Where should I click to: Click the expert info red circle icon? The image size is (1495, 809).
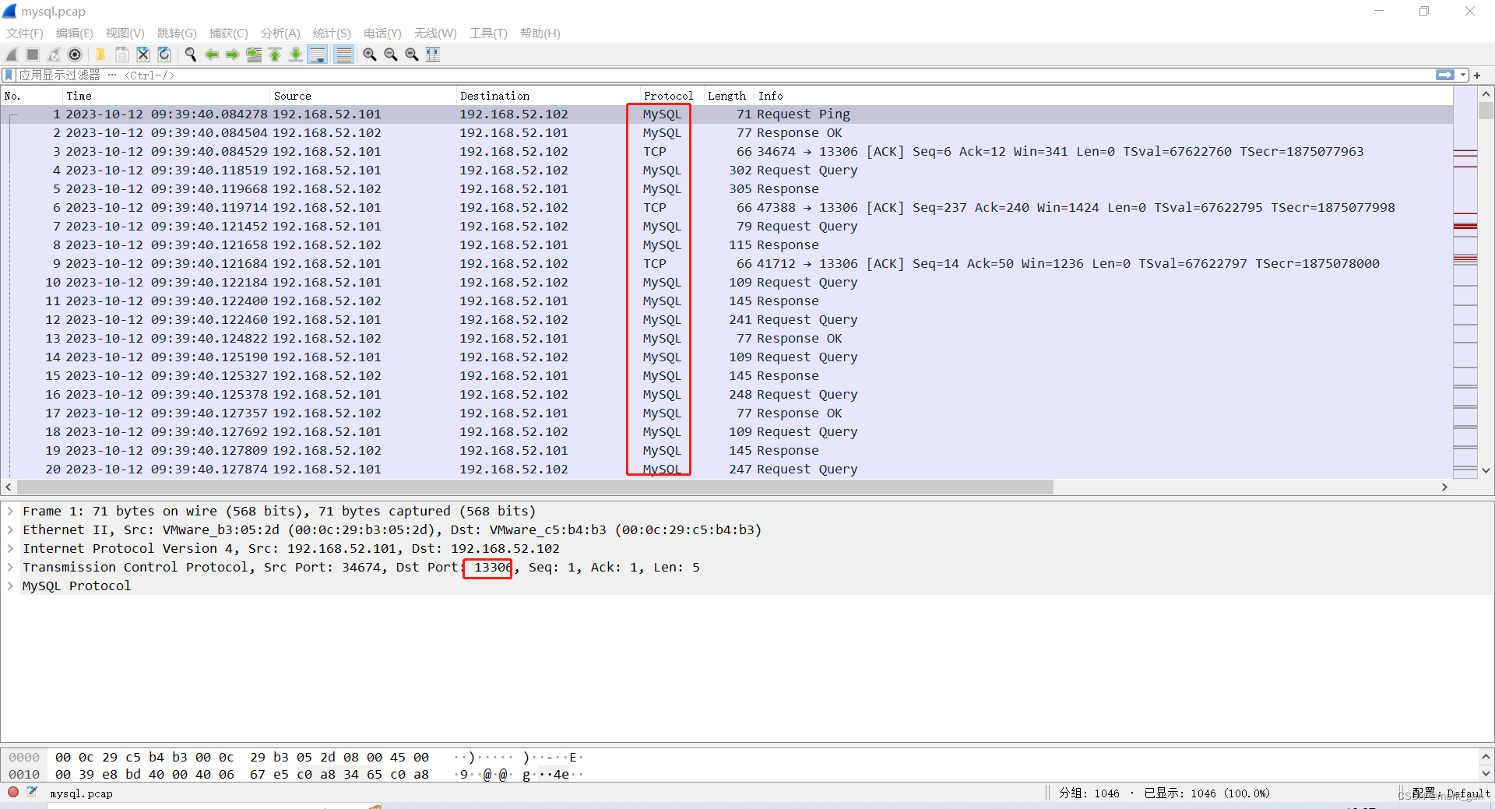[x=13, y=793]
